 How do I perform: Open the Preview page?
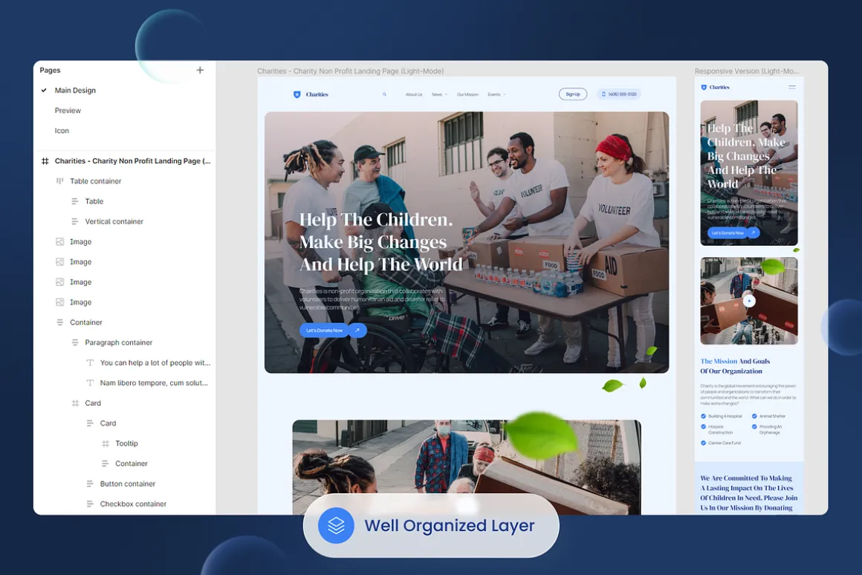68,111
